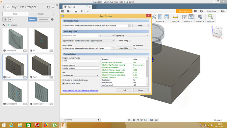Screen dimensions: 227x128
Task: Click the Redo arrow
Action: (x=88, y=11)
